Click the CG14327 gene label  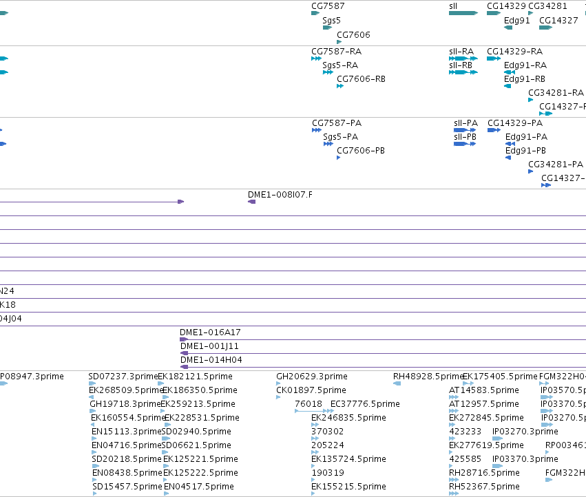pos(558,20)
